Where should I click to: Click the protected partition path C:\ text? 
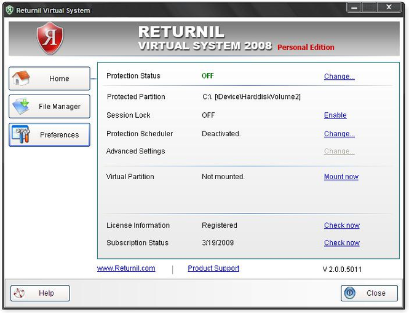252,97
